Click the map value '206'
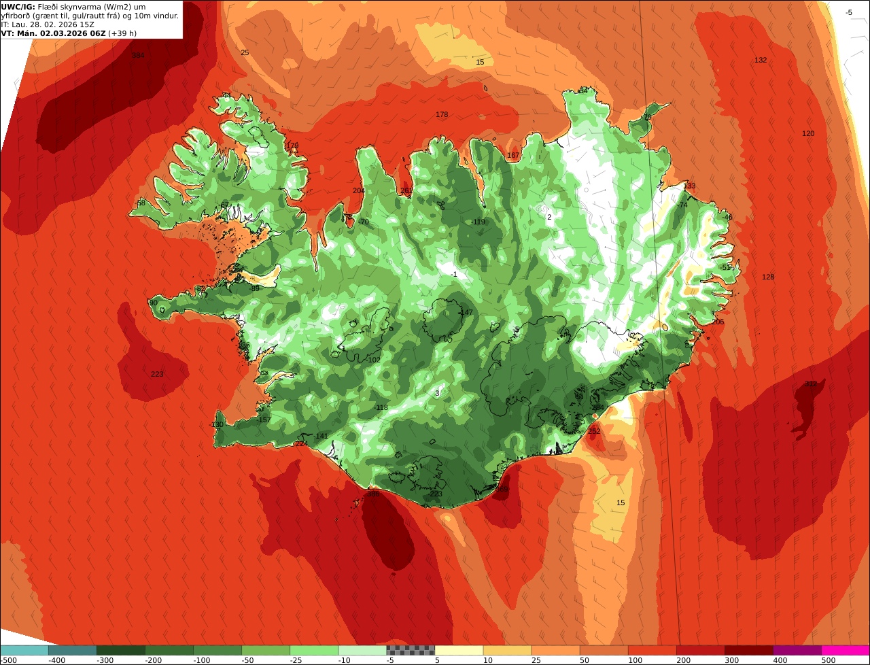 click(x=718, y=322)
